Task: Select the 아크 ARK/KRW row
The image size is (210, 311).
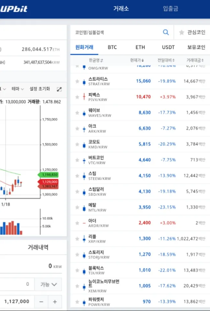Action: [x=140, y=129]
